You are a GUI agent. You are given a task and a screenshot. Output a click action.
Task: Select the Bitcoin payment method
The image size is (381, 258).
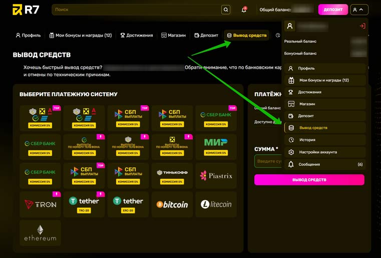coord(172,204)
